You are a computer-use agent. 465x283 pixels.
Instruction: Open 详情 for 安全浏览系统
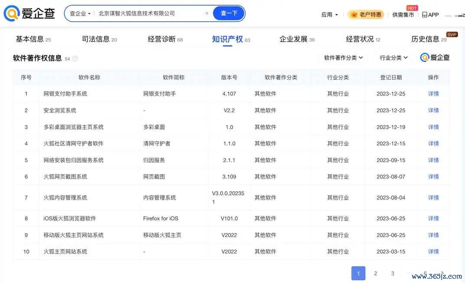tap(433, 111)
